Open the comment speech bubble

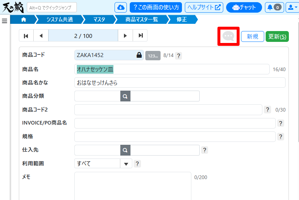tap(228, 36)
